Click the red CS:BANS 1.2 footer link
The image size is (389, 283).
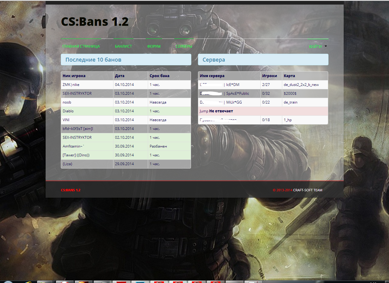(x=71, y=190)
